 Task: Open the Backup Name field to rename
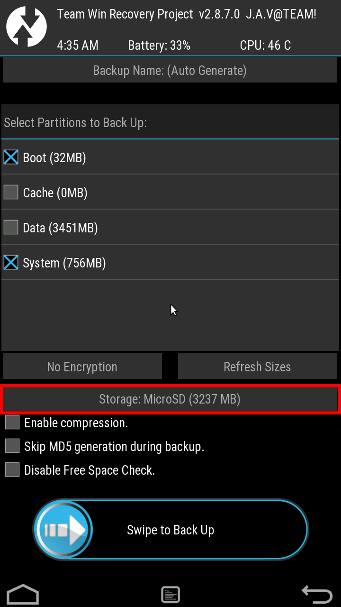click(169, 70)
